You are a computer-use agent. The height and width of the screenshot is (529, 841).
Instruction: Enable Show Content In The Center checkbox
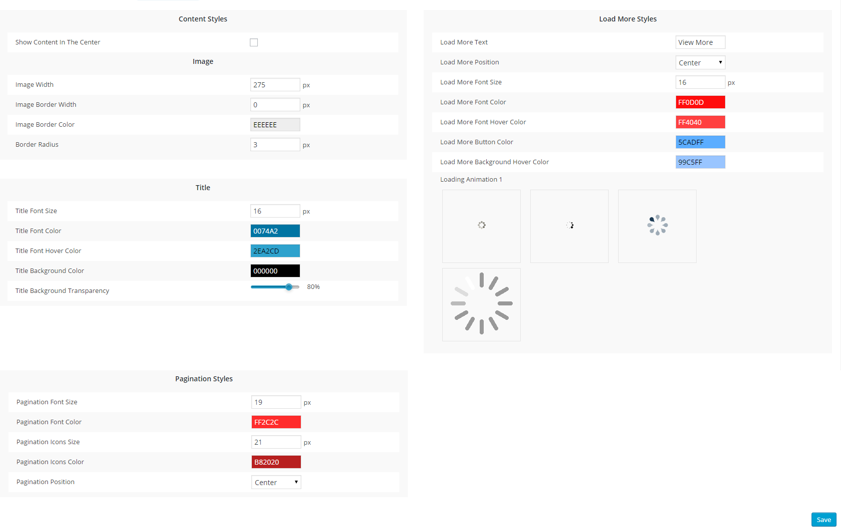254,42
